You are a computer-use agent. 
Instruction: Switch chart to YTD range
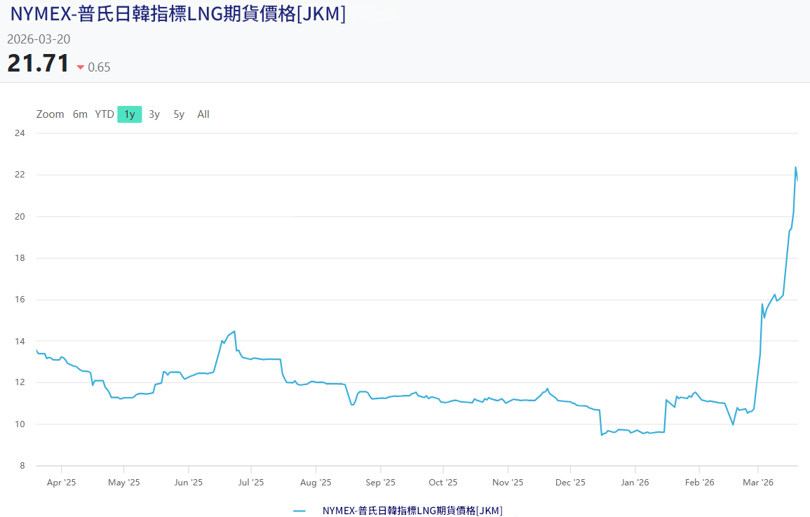coord(104,114)
